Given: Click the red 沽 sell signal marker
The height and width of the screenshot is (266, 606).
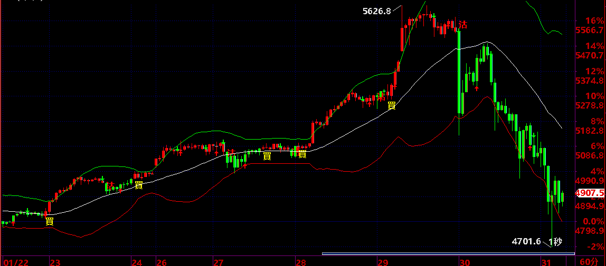Looking at the screenshot, I should tap(463, 24).
